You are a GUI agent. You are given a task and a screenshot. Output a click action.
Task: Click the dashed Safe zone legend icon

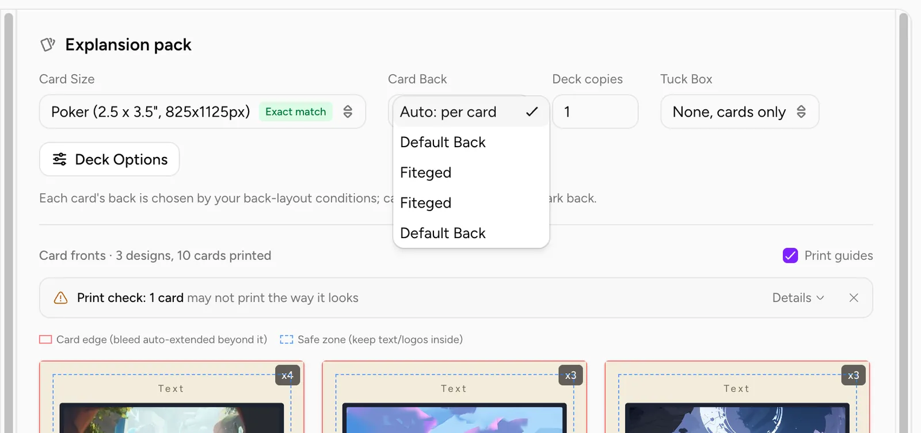(x=287, y=339)
